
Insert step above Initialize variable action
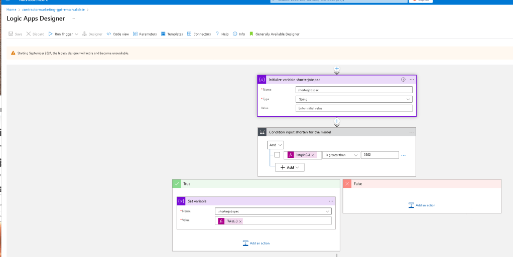[x=337, y=69]
